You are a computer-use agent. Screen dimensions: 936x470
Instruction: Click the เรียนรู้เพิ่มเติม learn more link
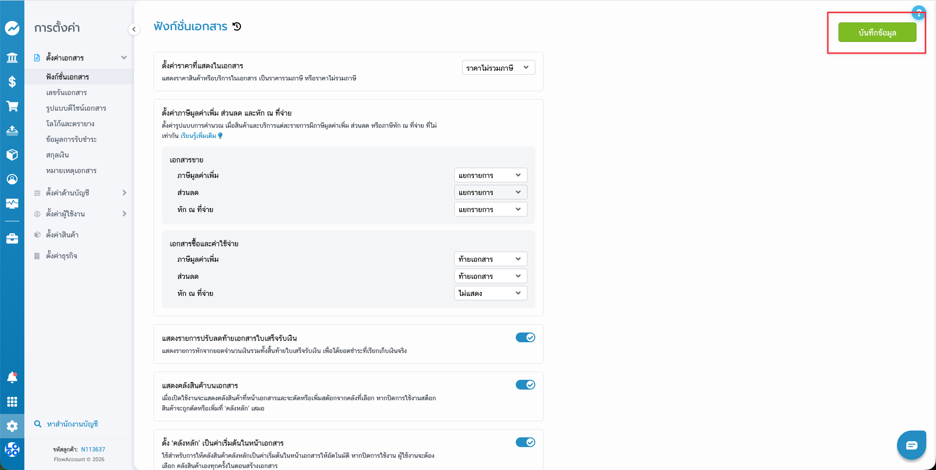pos(198,136)
